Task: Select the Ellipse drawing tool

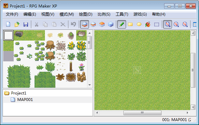Action: (139, 24)
